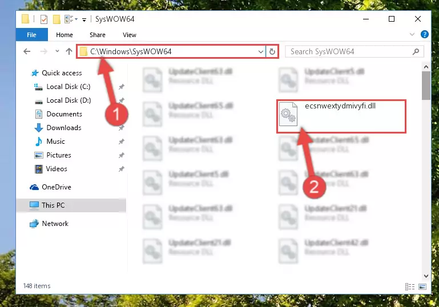Go up one folder level

click(69, 51)
